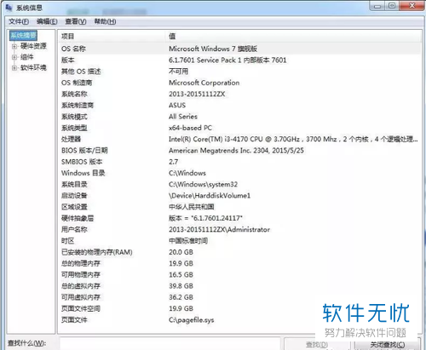The height and width of the screenshot is (350, 426).
Task: Select the 可用物理内存 row
Action: tap(239, 275)
